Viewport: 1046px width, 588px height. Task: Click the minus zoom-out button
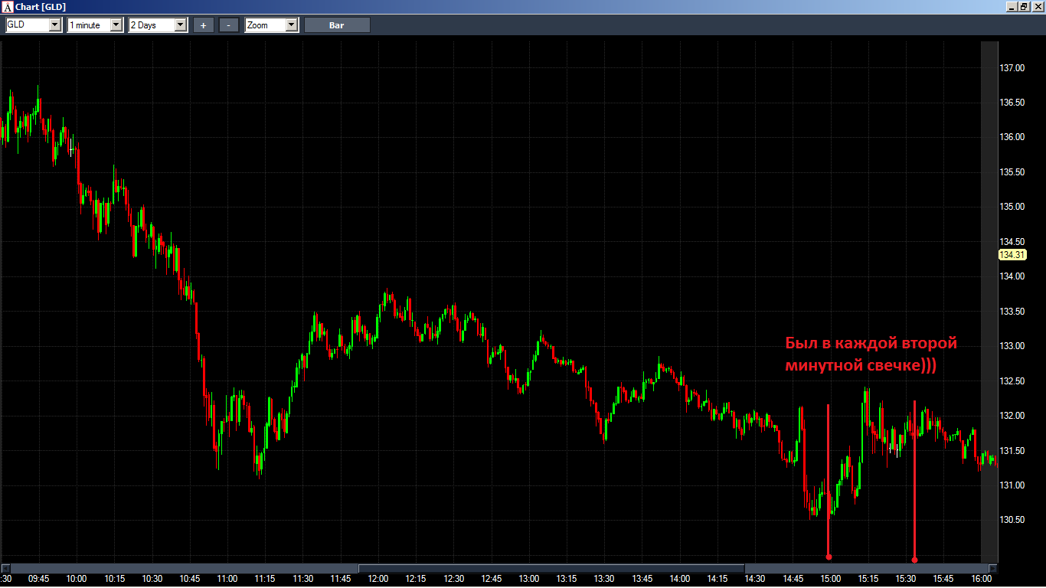point(229,25)
